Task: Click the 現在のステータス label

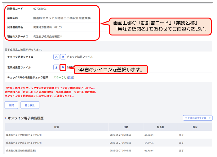Action: pos(18,36)
